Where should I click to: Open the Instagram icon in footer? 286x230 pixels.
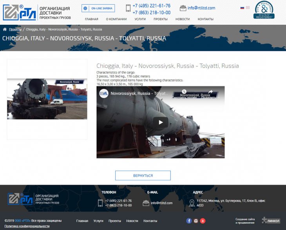pos(196,221)
